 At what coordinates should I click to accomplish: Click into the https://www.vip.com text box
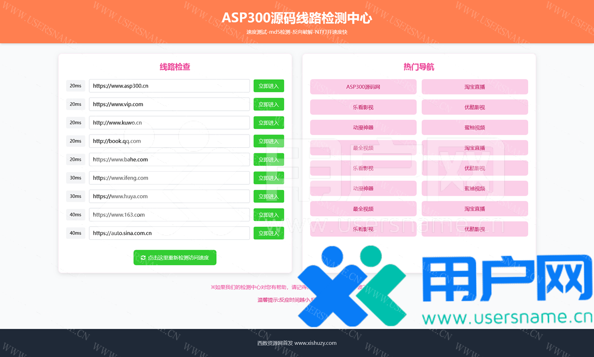click(169, 104)
